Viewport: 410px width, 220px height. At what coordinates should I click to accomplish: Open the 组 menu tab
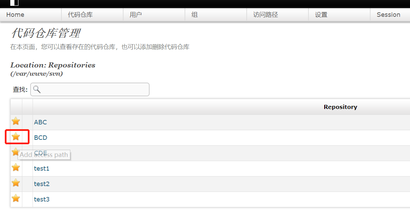(x=216, y=15)
